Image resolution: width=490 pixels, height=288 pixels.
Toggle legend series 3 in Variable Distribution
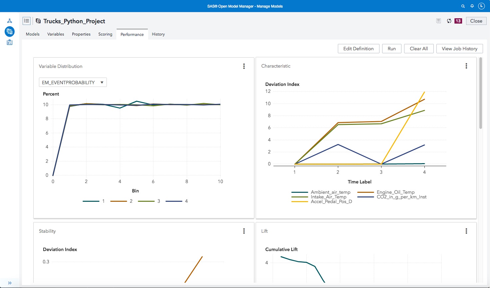coord(149,201)
